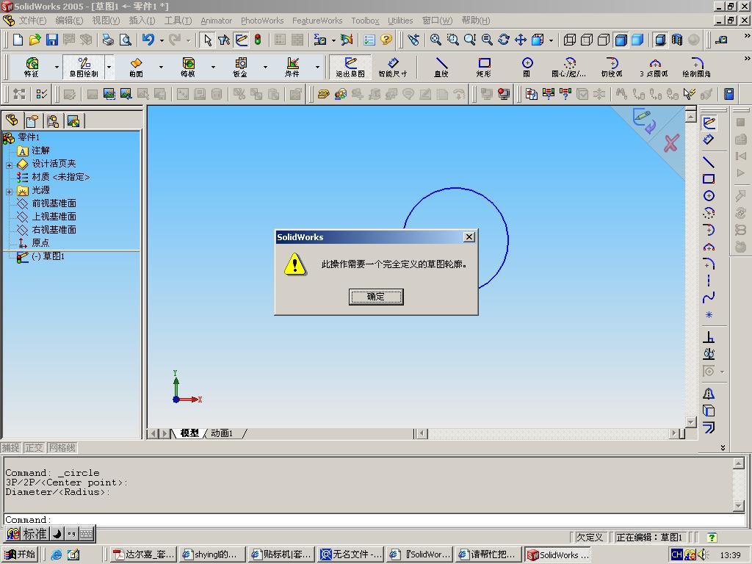Click the Help question mark icon
The height and width of the screenshot is (564, 752).
[386, 40]
